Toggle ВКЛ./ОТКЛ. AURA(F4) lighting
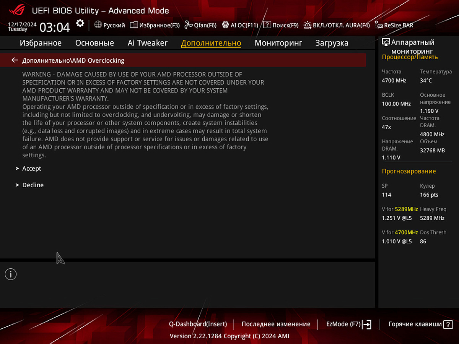The height and width of the screenshot is (344, 459). tap(337, 25)
